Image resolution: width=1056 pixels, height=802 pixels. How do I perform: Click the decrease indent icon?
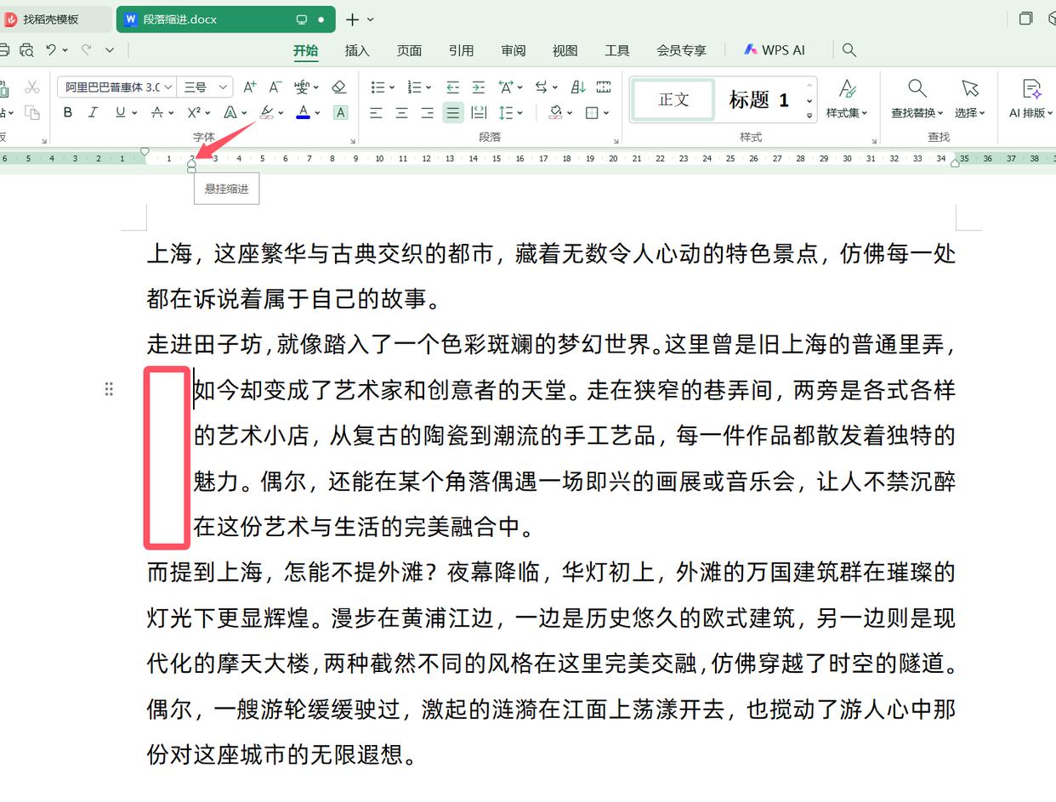point(452,87)
